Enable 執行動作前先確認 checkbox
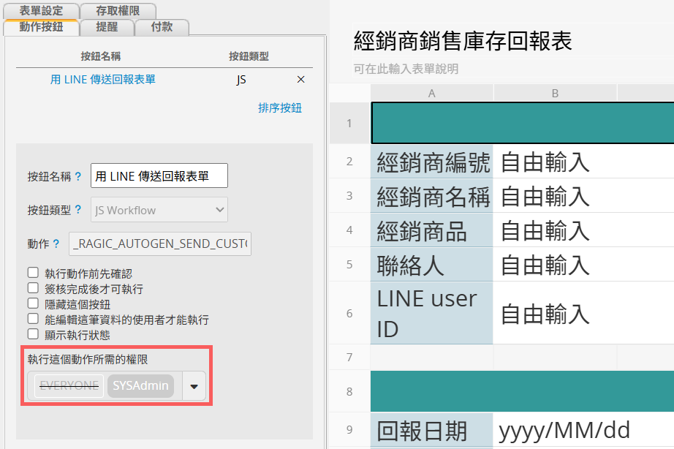Viewport: 674px width, 449px height. click(33, 273)
